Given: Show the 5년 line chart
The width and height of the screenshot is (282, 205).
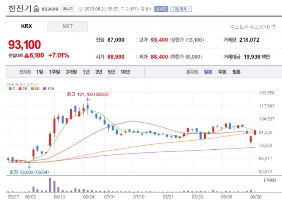Looking at the screenshot, I should [x=111, y=72].
